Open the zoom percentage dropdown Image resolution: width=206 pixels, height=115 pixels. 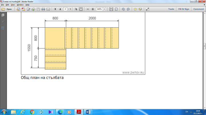click(x=104, y=9)
